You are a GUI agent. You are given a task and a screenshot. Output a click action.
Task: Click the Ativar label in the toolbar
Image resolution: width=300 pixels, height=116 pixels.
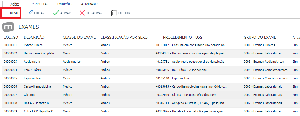[65, 13]
